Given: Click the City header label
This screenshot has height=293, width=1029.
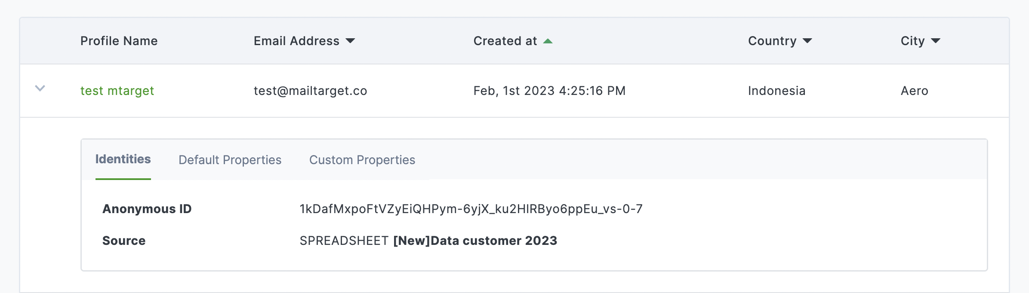Looking at the screenshot, I should (x=912, y=41).
